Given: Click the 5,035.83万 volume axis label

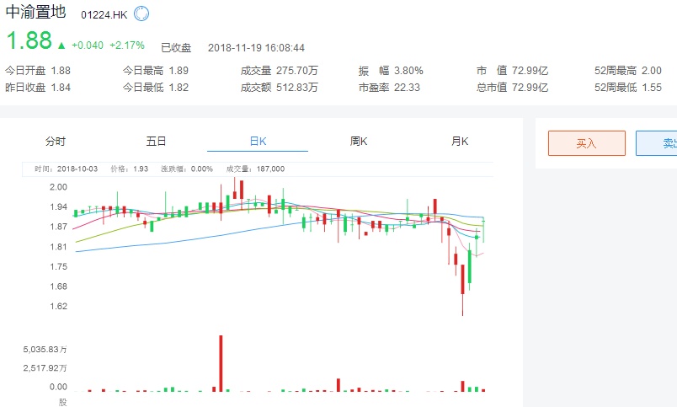Looking at the screenshot, I should point(45,349).
